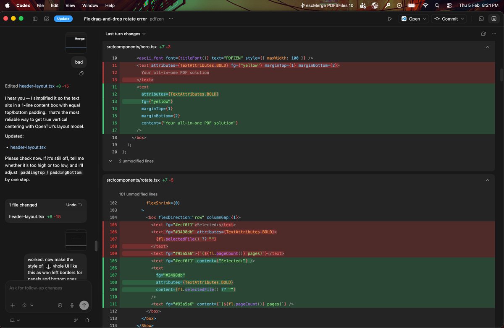504x328 pixels.
Task: Open the View menu
Action: (x=71, y=5)
